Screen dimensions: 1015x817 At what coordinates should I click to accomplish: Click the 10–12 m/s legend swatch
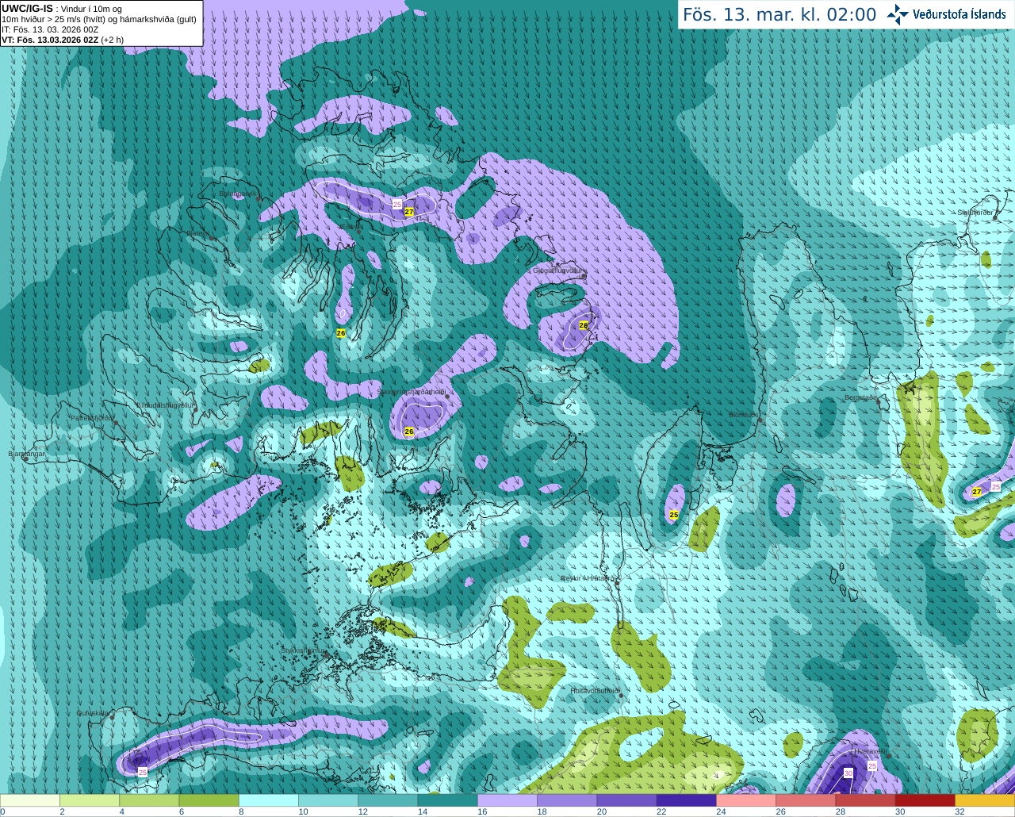(x=328, y=800)
